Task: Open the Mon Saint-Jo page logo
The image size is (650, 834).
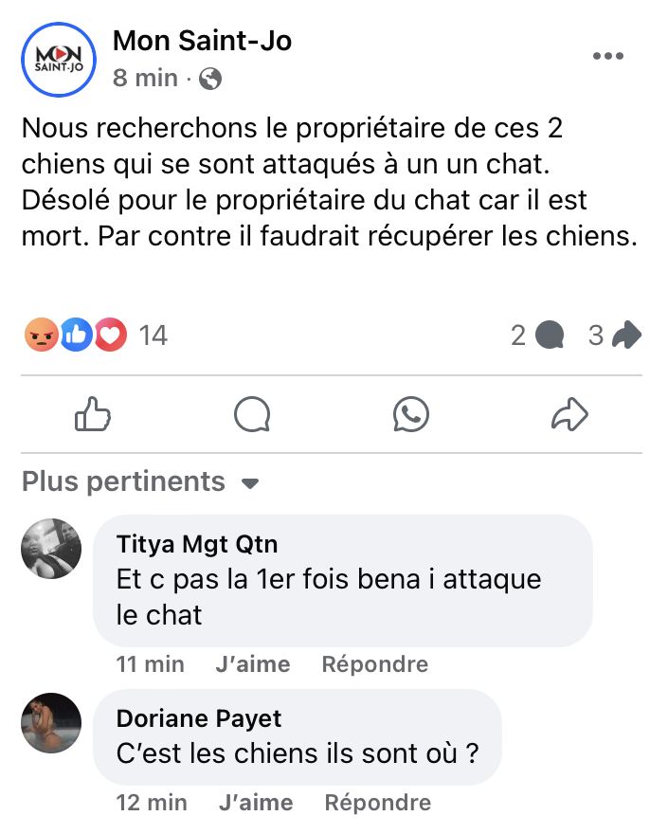Action: [59, 59]
